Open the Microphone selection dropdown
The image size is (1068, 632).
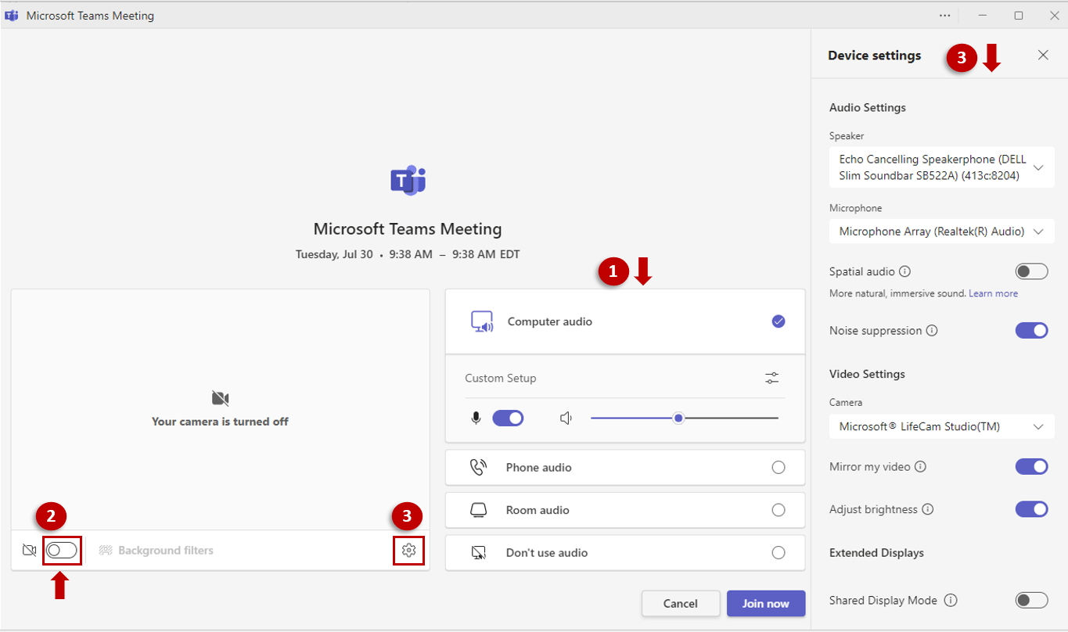coord(941,232)
